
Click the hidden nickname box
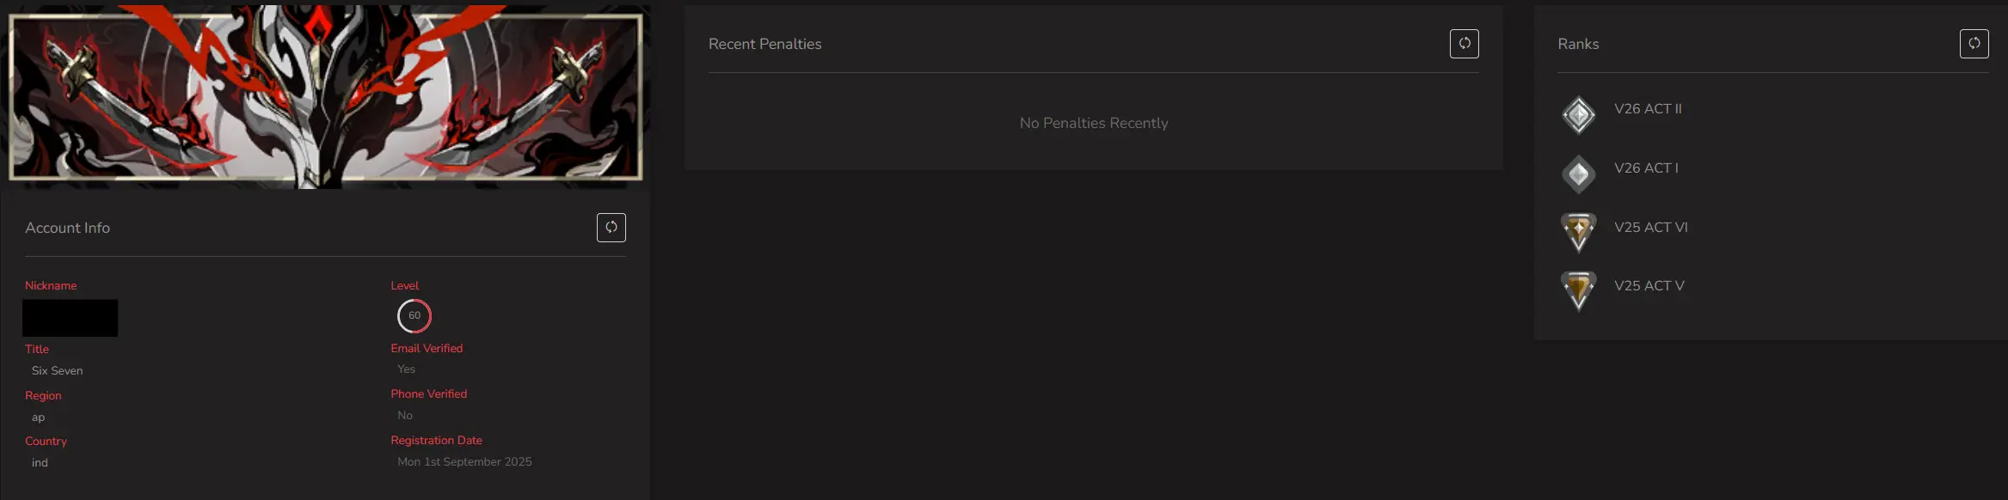pos(70,318)
